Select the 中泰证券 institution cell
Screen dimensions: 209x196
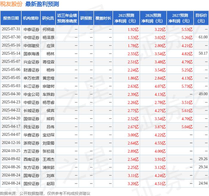[31, 29]
